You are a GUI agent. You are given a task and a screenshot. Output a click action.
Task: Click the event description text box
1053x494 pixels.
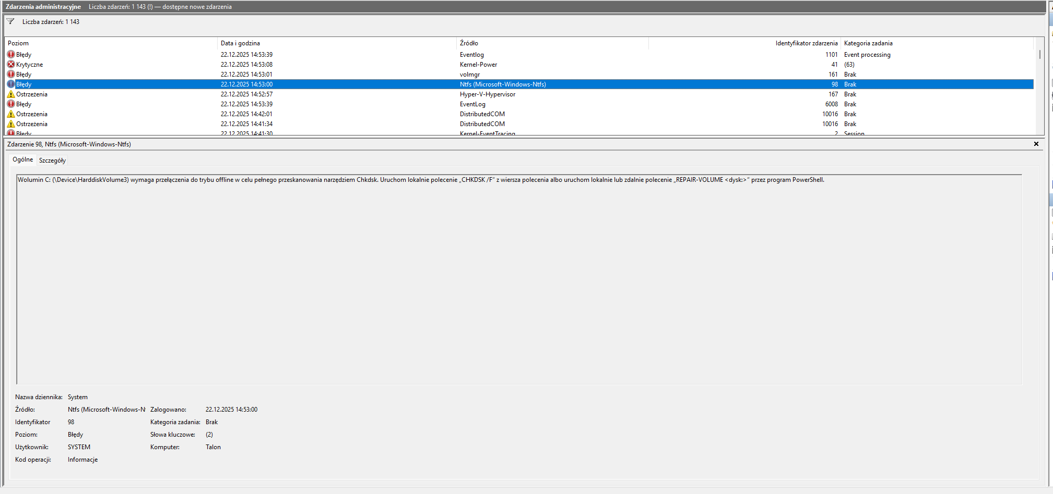[x=519, y=279]
